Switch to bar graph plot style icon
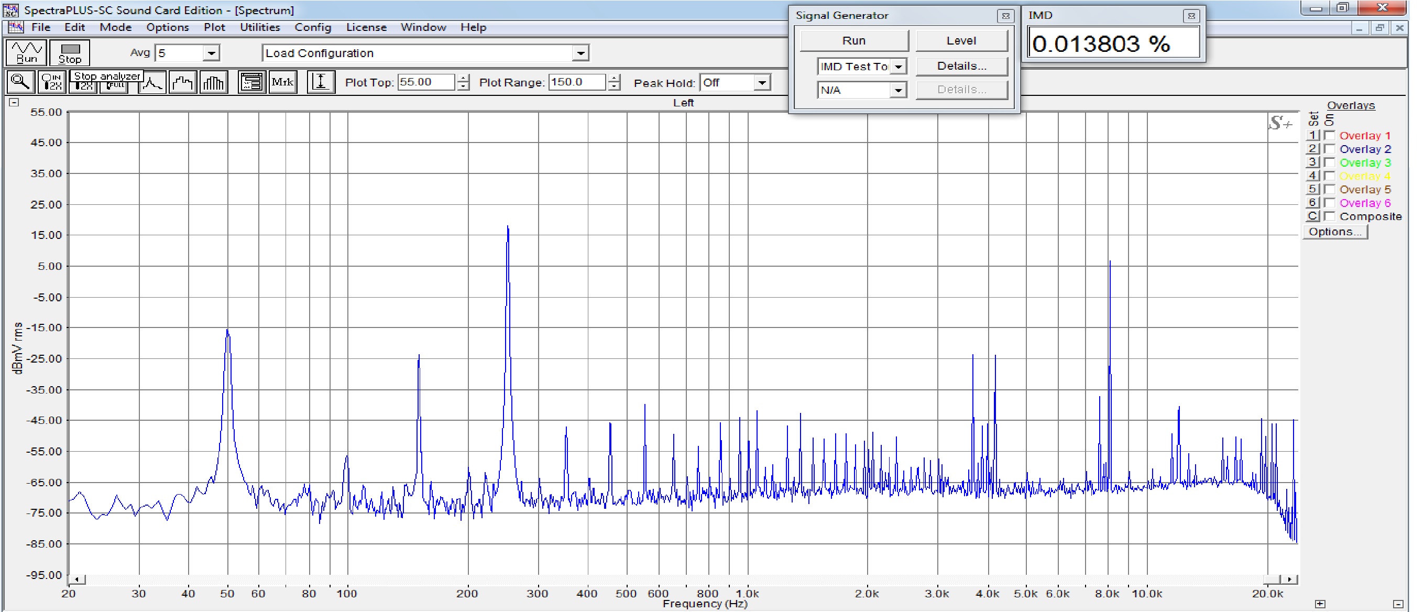 213,83
